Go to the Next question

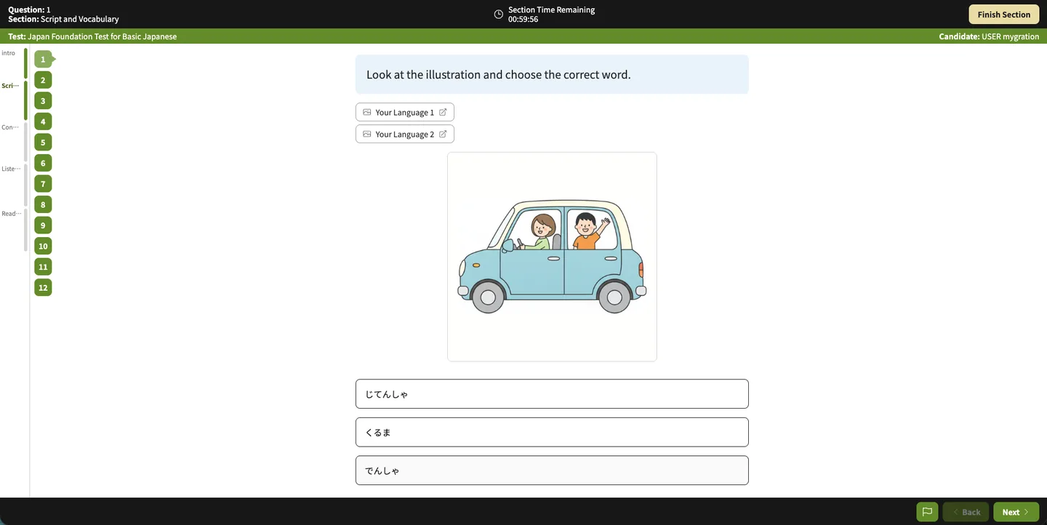1016,512
